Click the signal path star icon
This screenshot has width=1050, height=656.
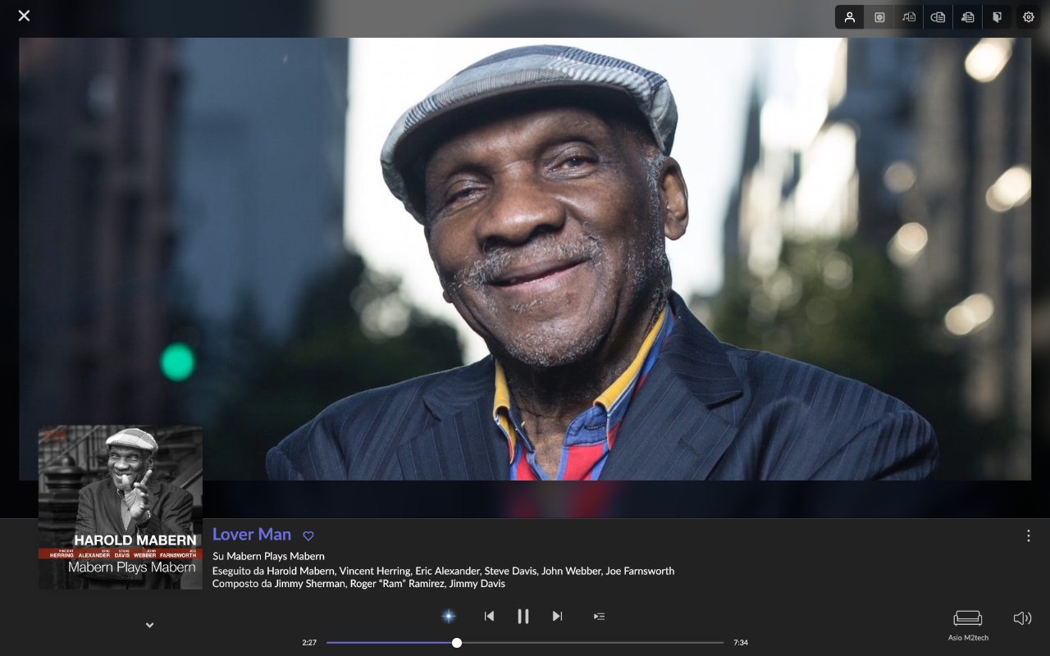(x=449, y=616)
